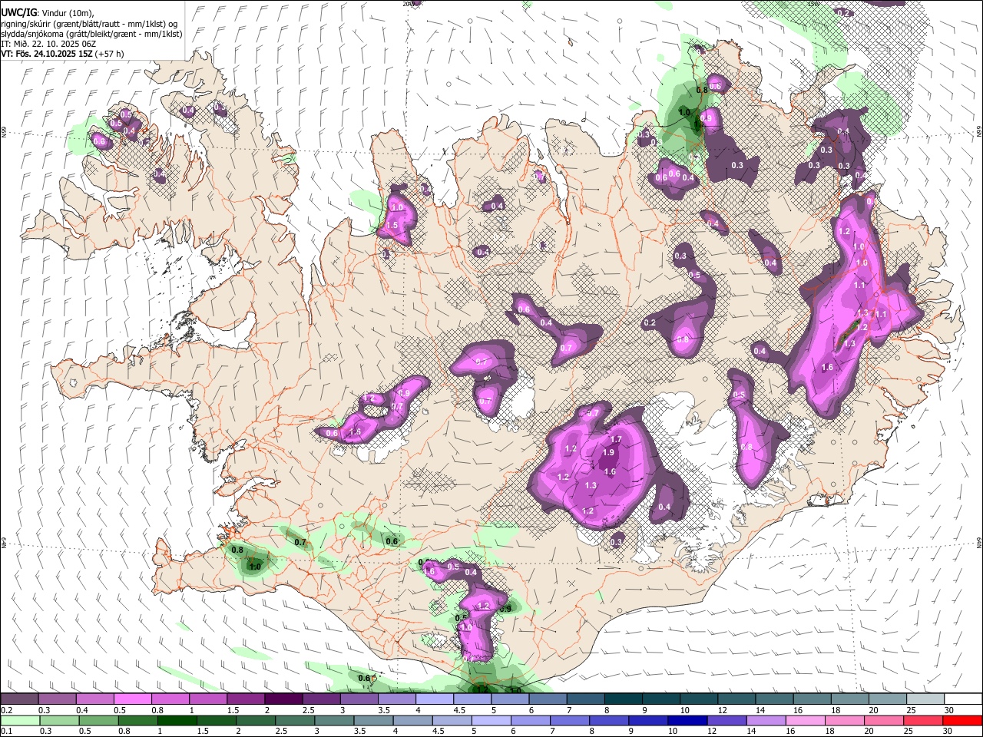983x737 pixels.
Task: Pick the upper-row swatch starting at 7
Action: tap(585, 699)
